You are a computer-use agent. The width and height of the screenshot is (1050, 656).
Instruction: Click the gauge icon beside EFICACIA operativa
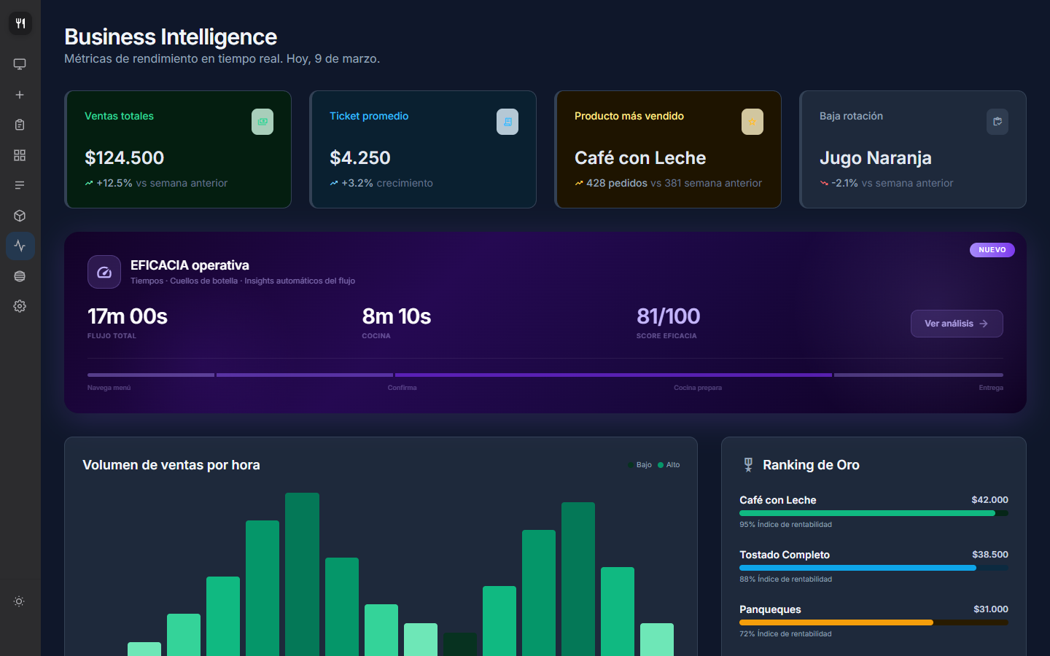point(104,272)
